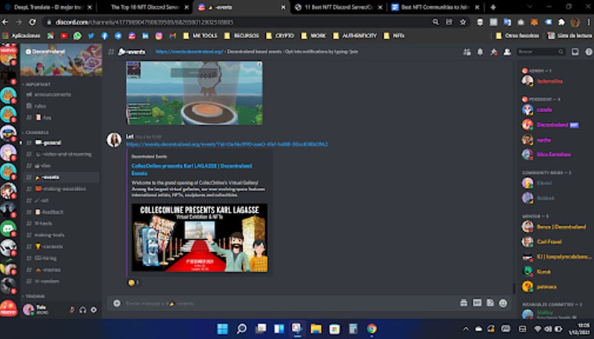Screen dimensions: 594x339
Task: Open the WhatsApp bookmark icon
Action: 77,36
